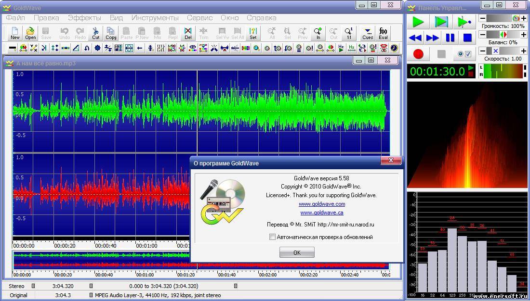Click the Mix toolbar icon
Image resolution: width=530 pixels, height=301 pixels.
(158, 33)
